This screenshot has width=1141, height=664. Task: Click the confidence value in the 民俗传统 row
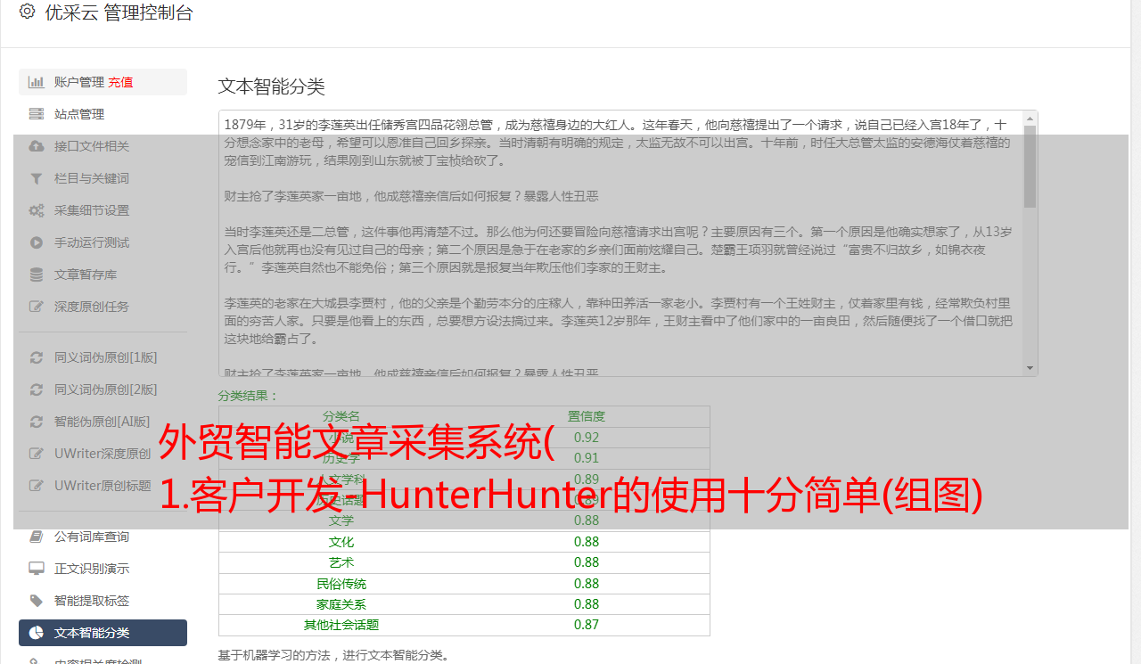click(587, 584)
